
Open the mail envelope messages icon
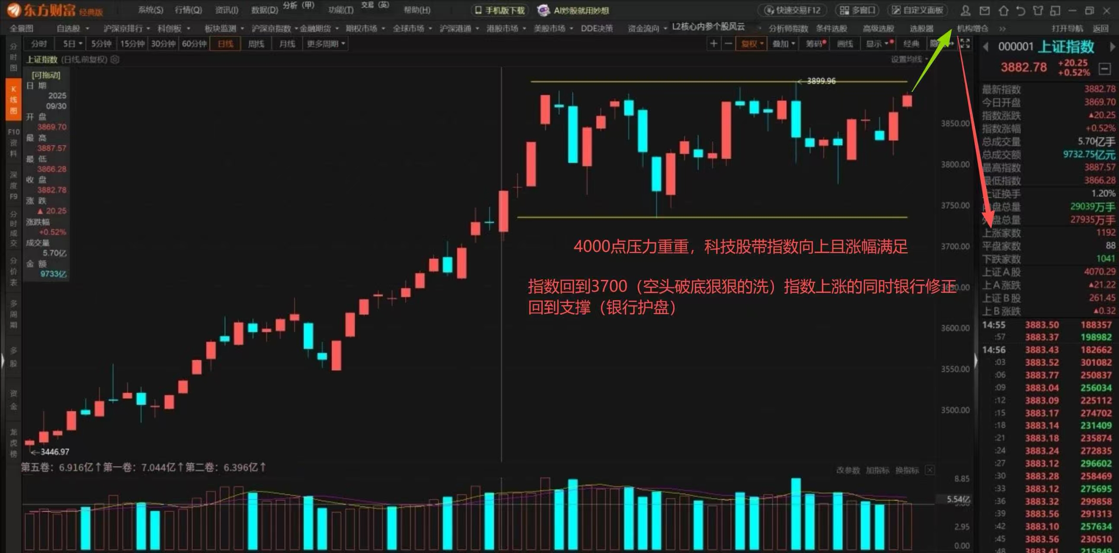coord(985,10)
